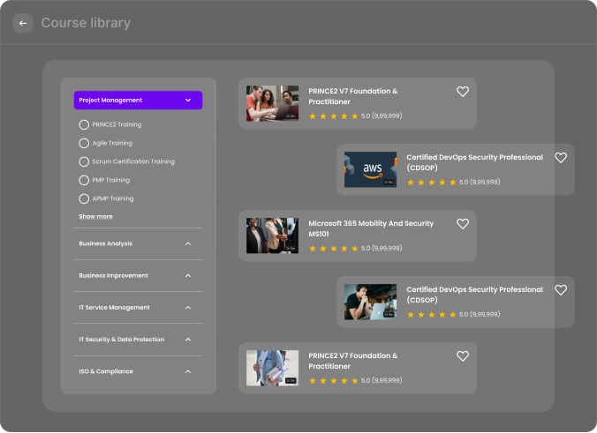Click the AWS logo course thumbnail

coord(370,170)
